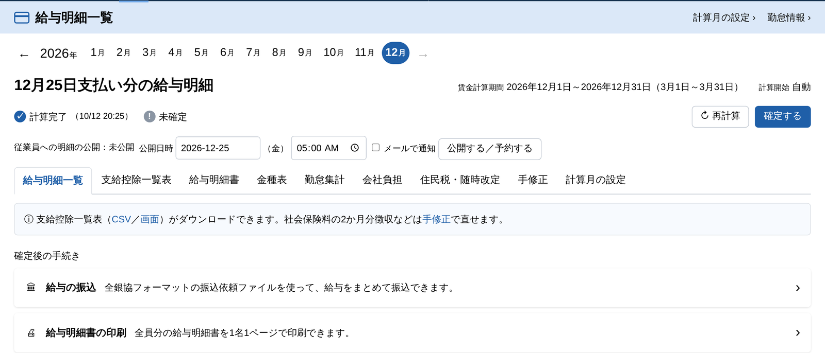The image size is (825, 353).
Task: Click the 計算開始 自動 text
Action: coord(784,87)
